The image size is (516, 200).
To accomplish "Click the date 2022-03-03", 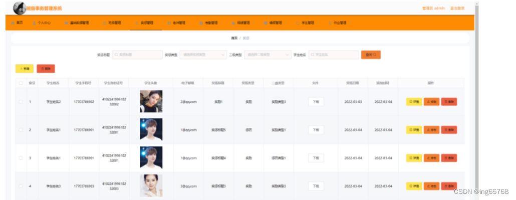I will pos(353,102).
